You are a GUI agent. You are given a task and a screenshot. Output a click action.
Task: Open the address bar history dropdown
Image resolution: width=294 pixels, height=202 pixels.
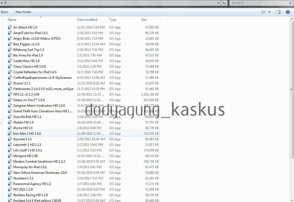coord(218,3)
